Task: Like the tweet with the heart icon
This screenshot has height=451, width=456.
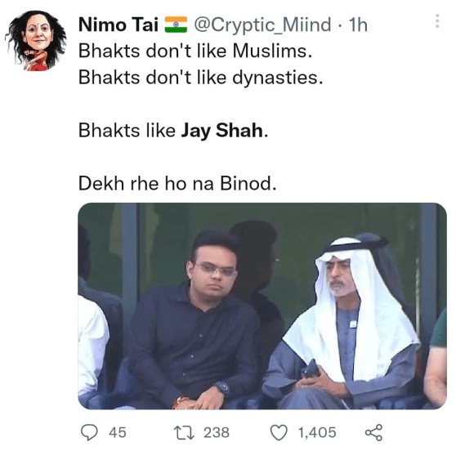Action: click(279, 432)
